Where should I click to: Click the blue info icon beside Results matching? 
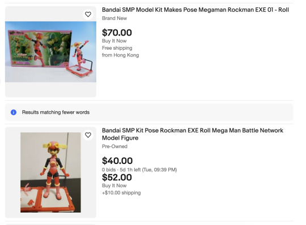point(14,112)
